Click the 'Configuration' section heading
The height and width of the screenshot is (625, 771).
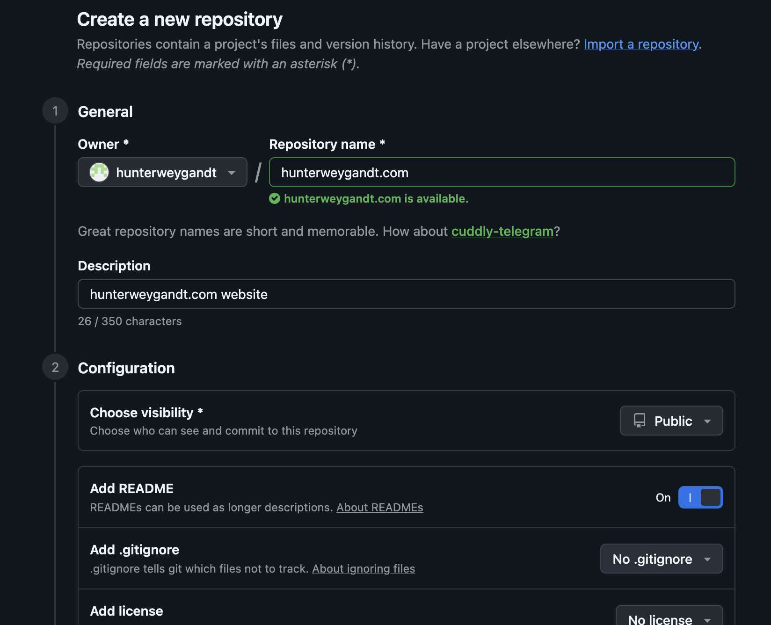tap(126, 368)
